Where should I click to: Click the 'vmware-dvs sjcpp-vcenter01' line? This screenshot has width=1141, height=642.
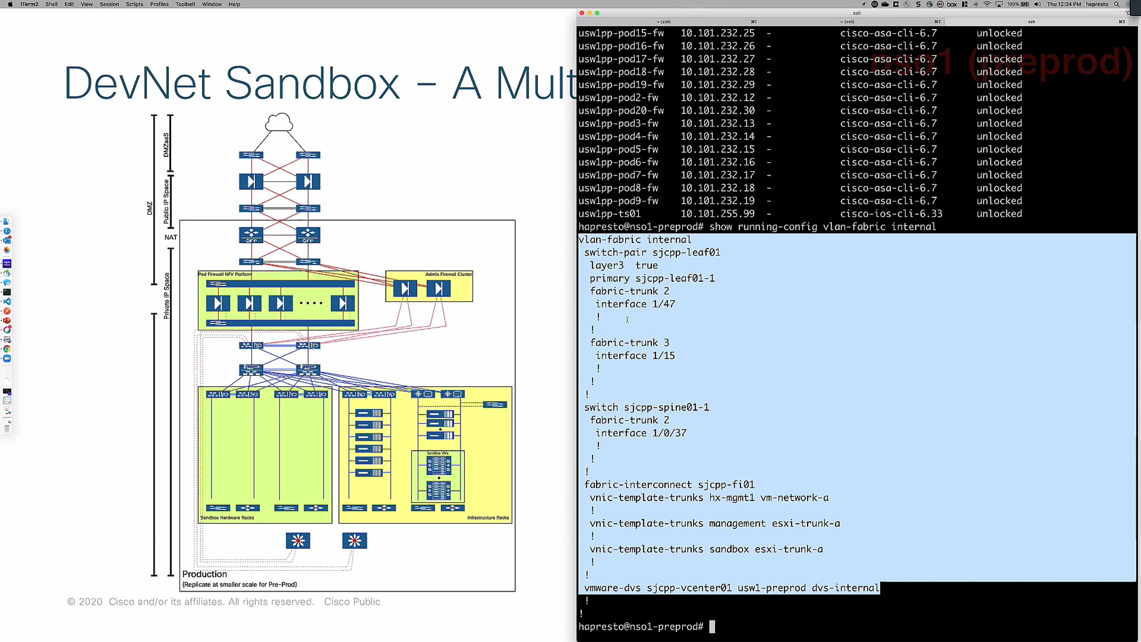point(732,588)
